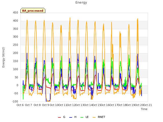
Task: Click the BA_processed annotation label
Action: (x=33, y=10)
